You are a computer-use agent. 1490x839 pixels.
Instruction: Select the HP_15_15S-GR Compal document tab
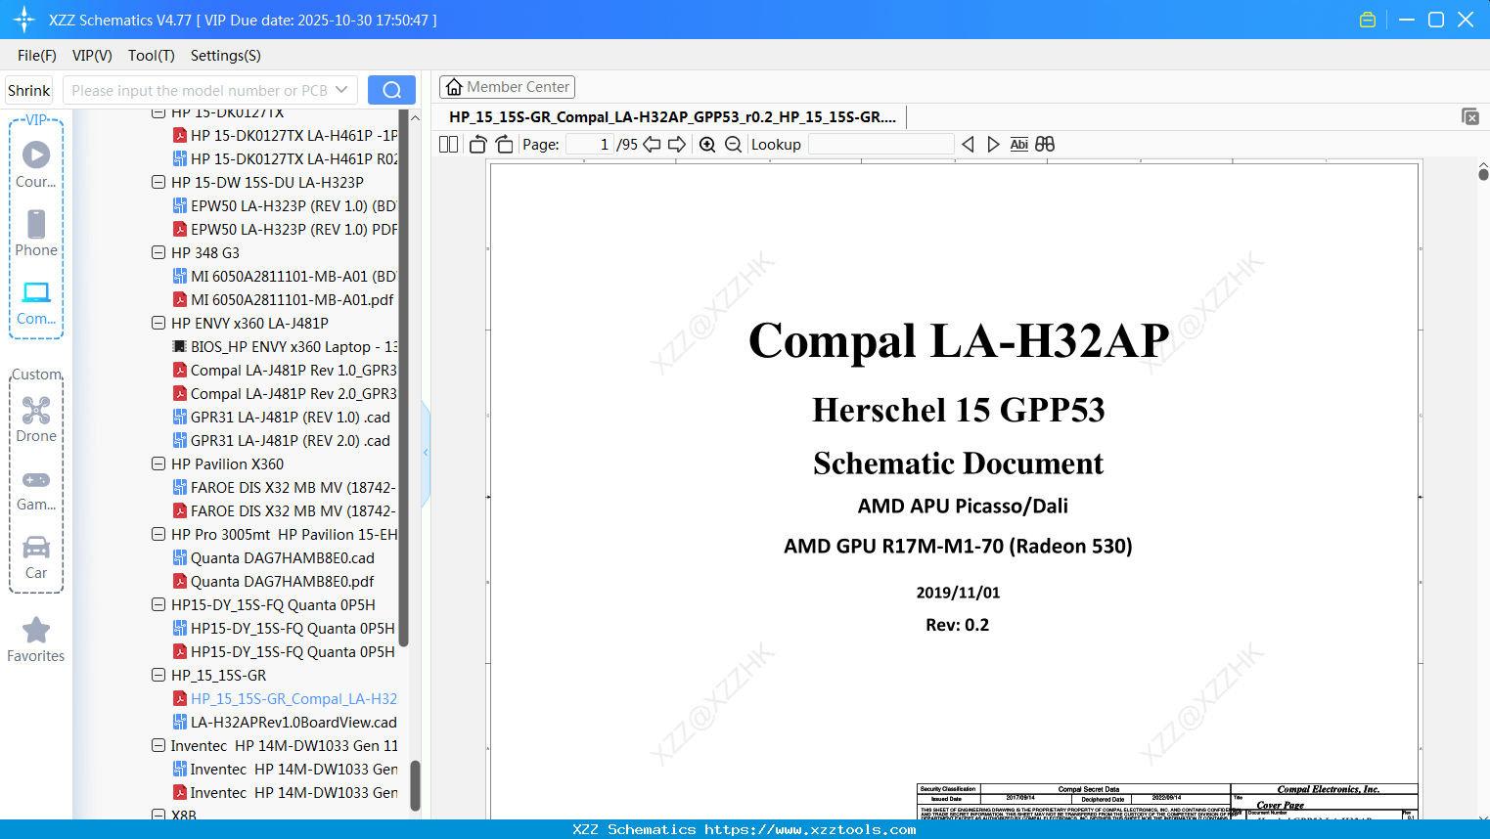tap(672, 116)
